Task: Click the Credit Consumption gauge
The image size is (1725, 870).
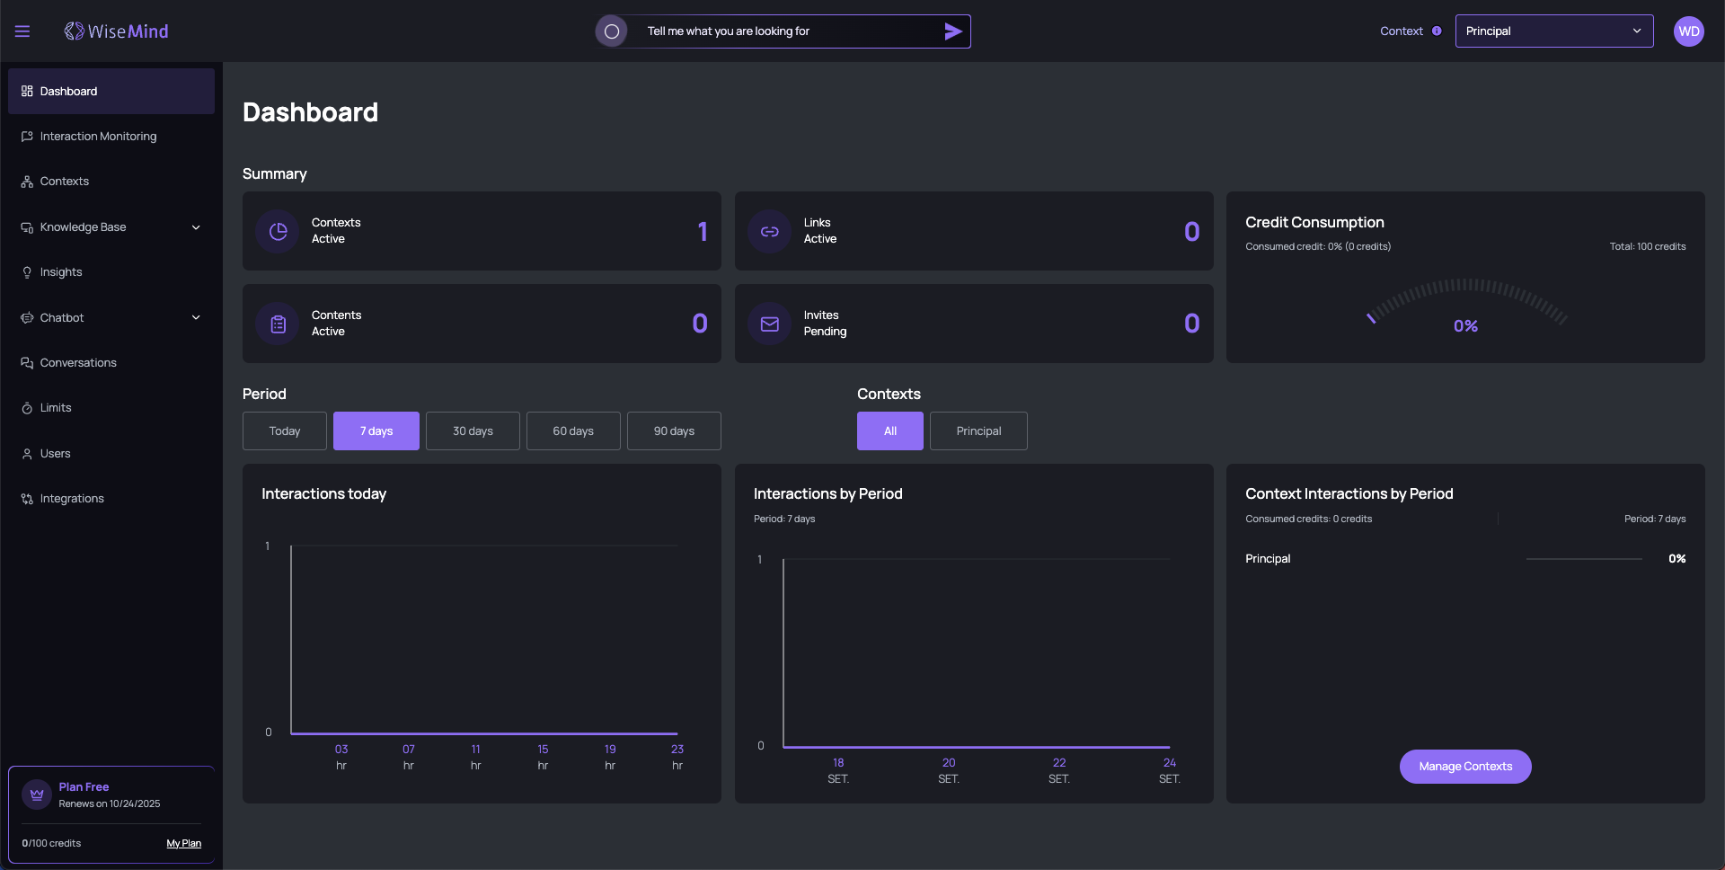Action: click(x=1465, y=306)
